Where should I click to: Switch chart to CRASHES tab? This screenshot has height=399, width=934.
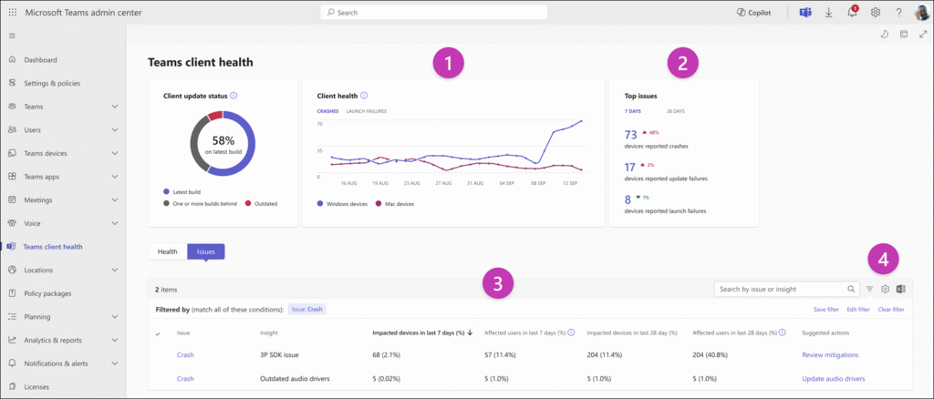pos(327,111)
